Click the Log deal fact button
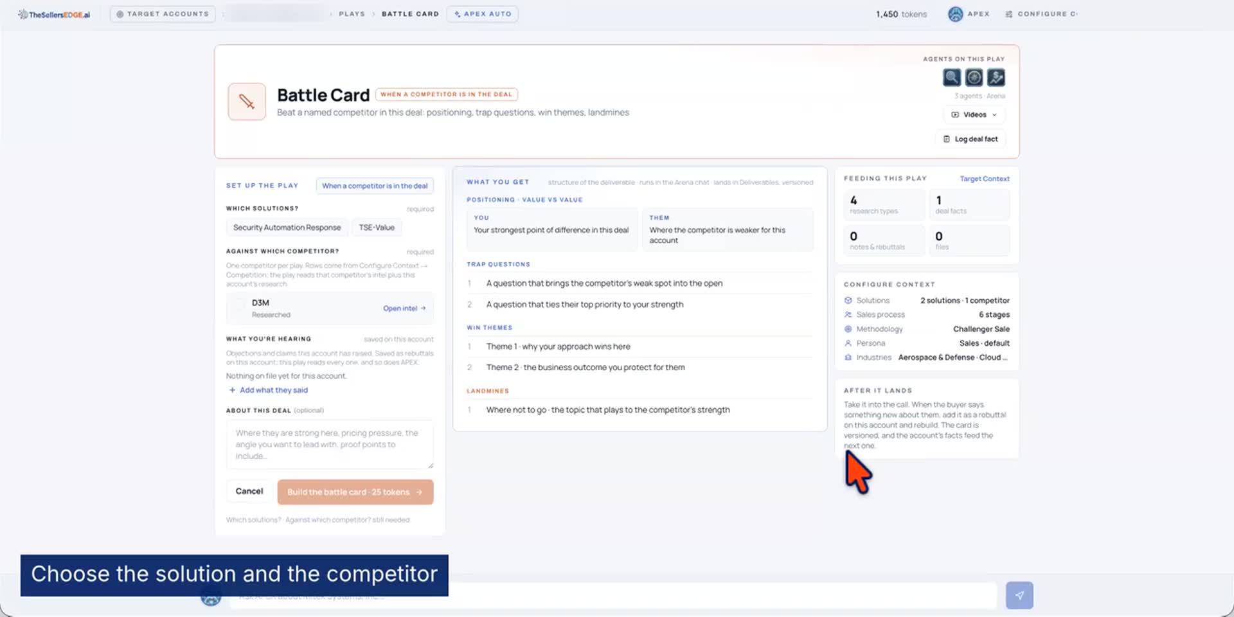This screenshot has width=1234, height=617. pos(970,139)
